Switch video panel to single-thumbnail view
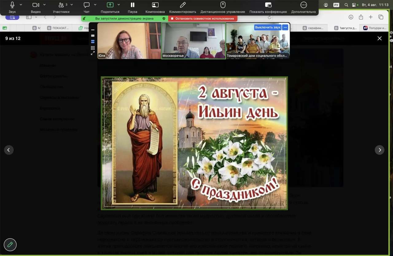The width and height of the screenshot is (393, 256). click(93, 36)
